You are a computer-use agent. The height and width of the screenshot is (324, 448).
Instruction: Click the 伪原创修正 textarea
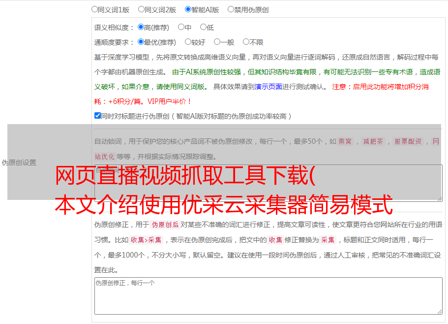click(269, 296)
